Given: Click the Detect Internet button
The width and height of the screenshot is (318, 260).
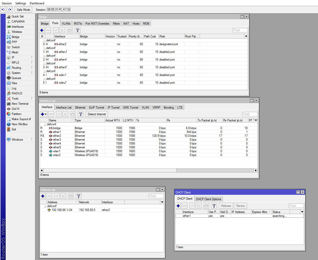Looking at the screenshot, I should coord(97,114).
